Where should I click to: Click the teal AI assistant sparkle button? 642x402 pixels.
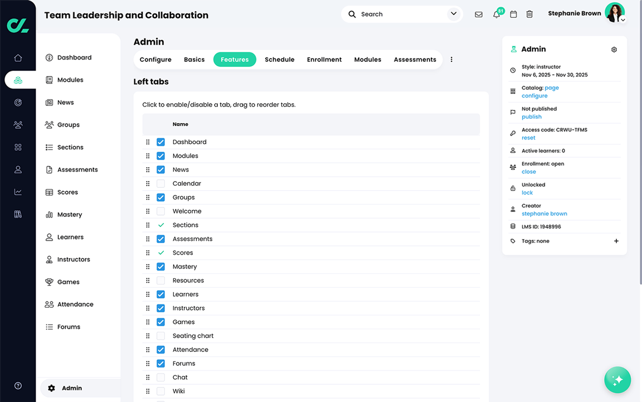tap(617, 380)
